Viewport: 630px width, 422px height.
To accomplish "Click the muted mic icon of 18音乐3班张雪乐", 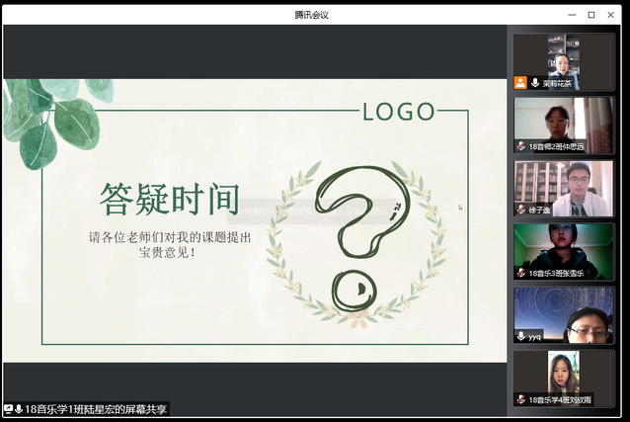I will pyautogui.click(x=520, y=273).
